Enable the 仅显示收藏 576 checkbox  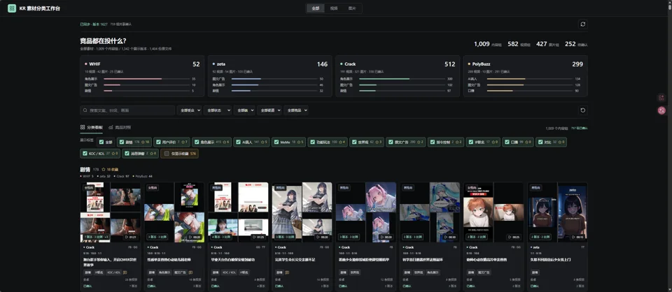(167, 153)
